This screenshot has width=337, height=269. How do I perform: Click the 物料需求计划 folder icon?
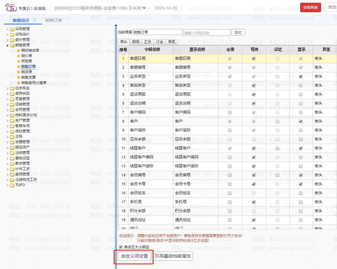click(x=12, y=115)
